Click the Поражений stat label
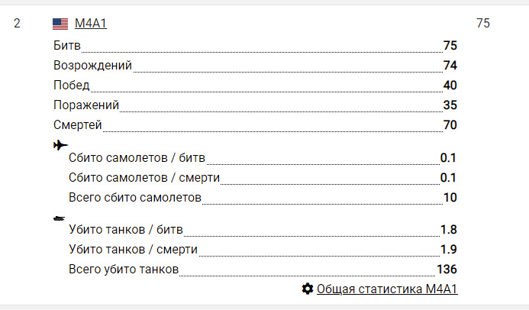The image size is (529, 310). tap(86, 105)
